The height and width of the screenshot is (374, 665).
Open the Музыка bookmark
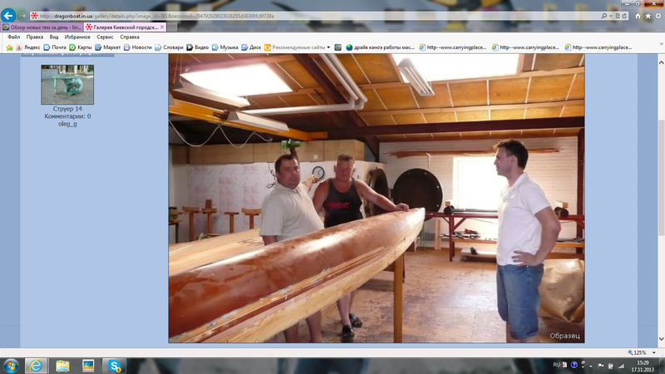[224, 47]
